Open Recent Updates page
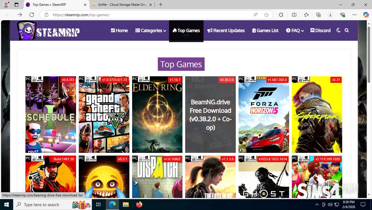Viewport: 372px width, 210px height. [226, 30]
